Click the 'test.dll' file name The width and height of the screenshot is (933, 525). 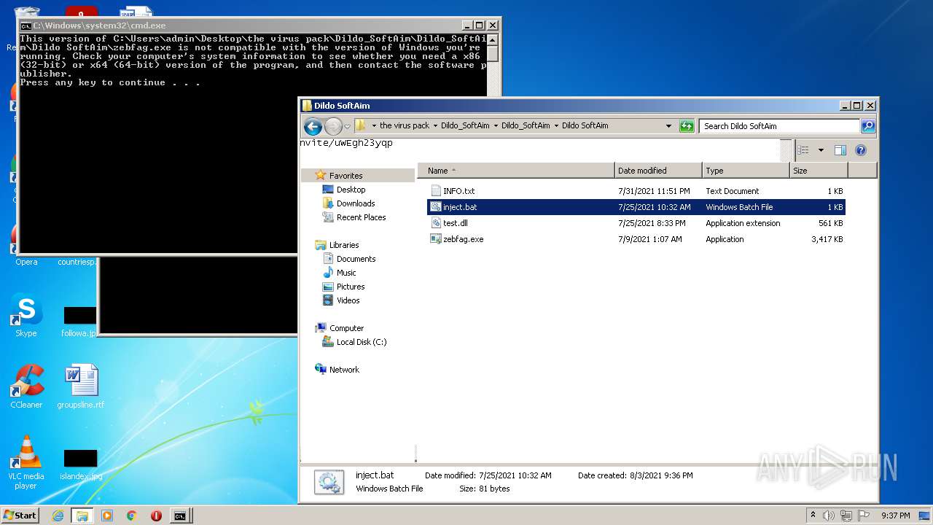click(x=456, y=223)
